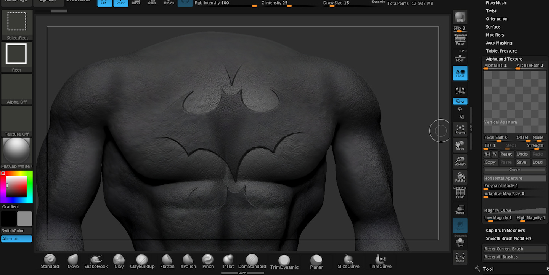Click the Frame view icon

[x=460, y=130]
